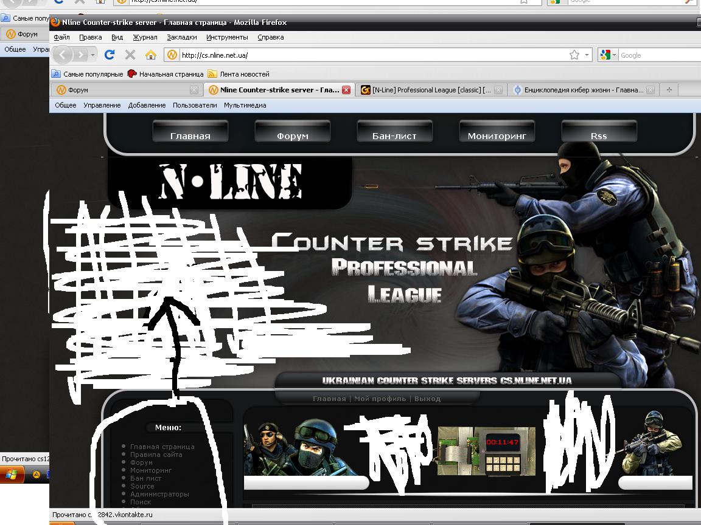Close the Форум tab

pyautogui.click(x=194, y=90)
